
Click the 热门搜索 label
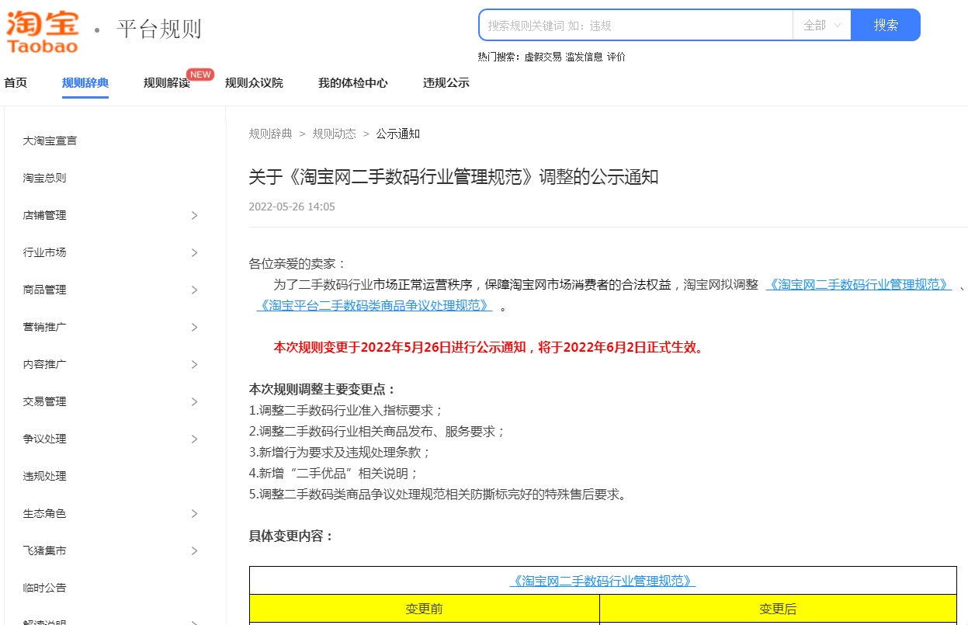click(499, 57)
